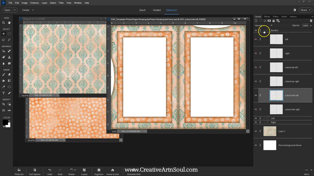Open the Enhance menu
This screenshot has width=314, height=176.
(x=35, y=3)
